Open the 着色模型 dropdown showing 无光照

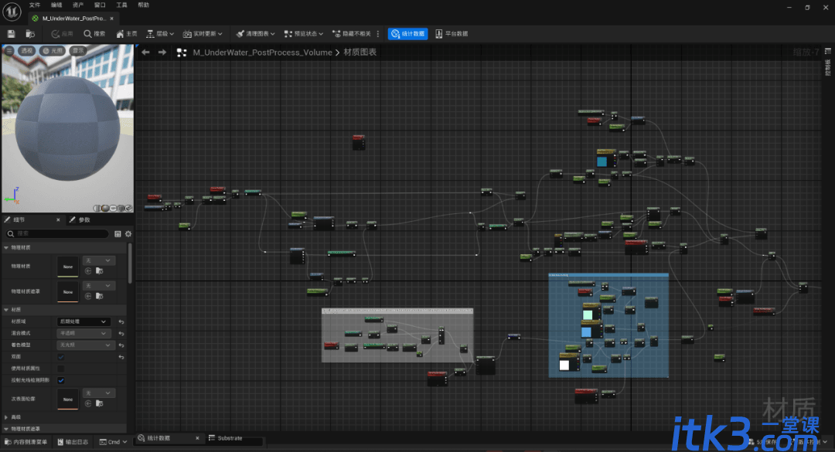point(86,345)
